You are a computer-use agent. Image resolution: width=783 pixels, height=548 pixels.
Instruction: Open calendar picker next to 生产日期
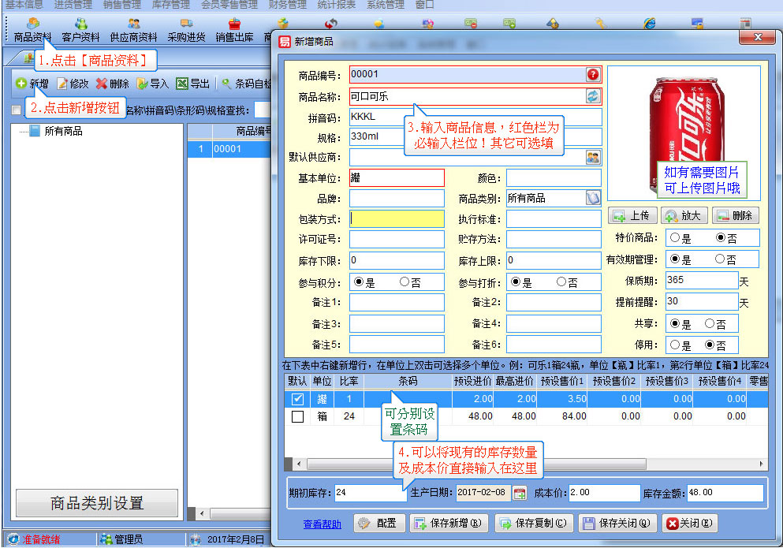coord(520,494)
